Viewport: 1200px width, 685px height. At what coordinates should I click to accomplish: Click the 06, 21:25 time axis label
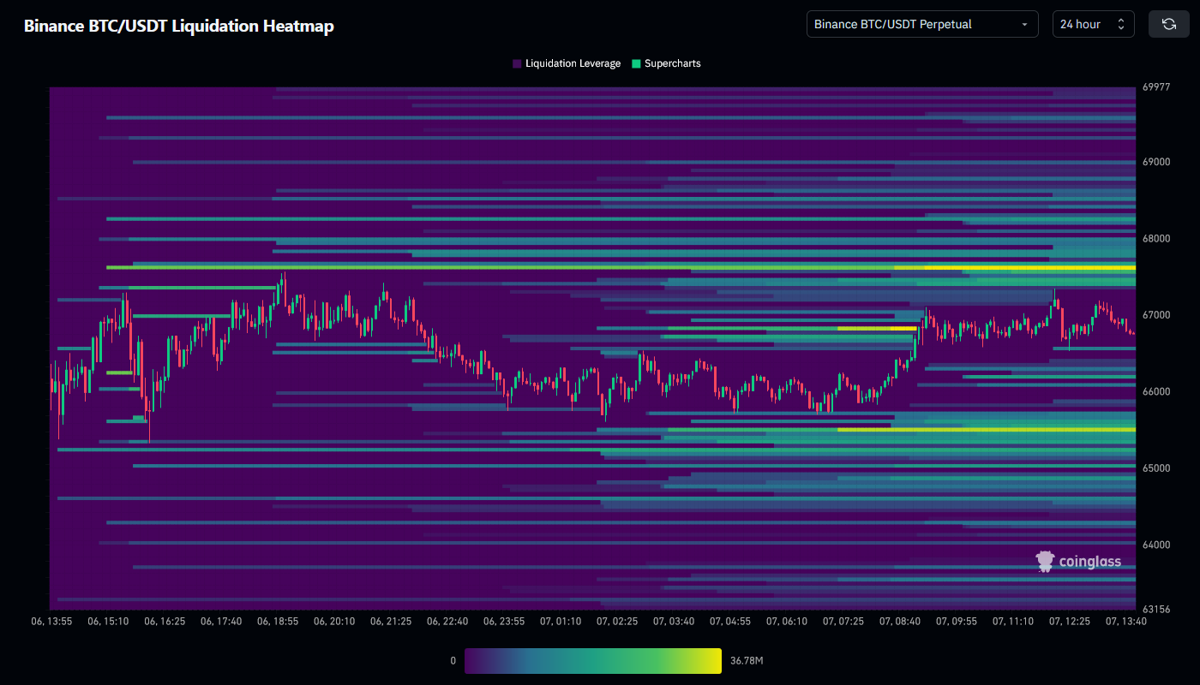[x=391, y=622]
